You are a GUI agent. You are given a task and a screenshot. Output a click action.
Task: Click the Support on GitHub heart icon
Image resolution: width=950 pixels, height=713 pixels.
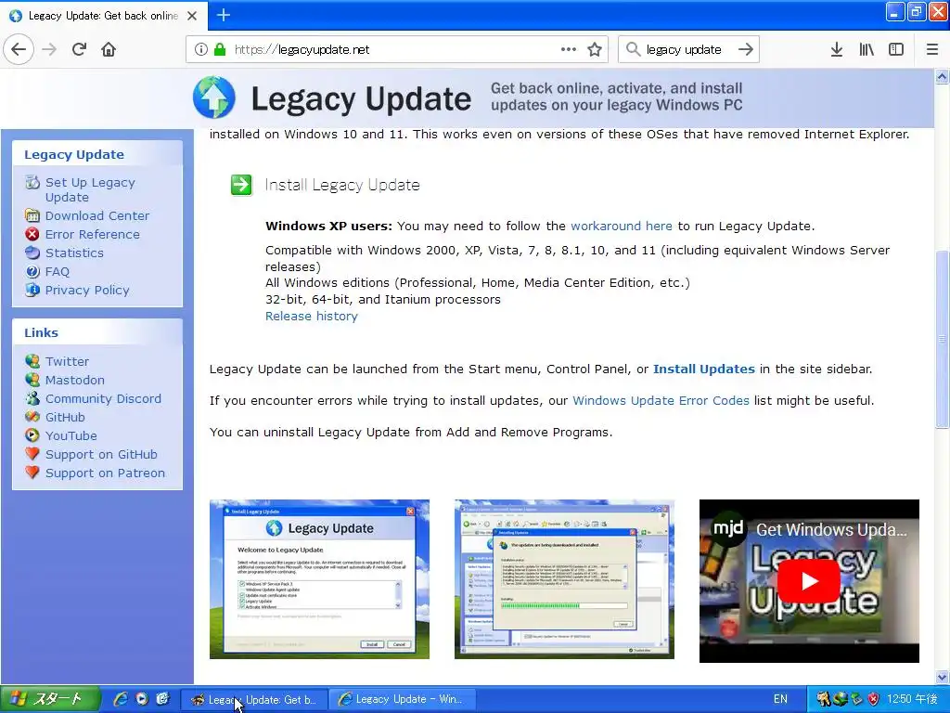pyautogui.click(x=32, y=453)
